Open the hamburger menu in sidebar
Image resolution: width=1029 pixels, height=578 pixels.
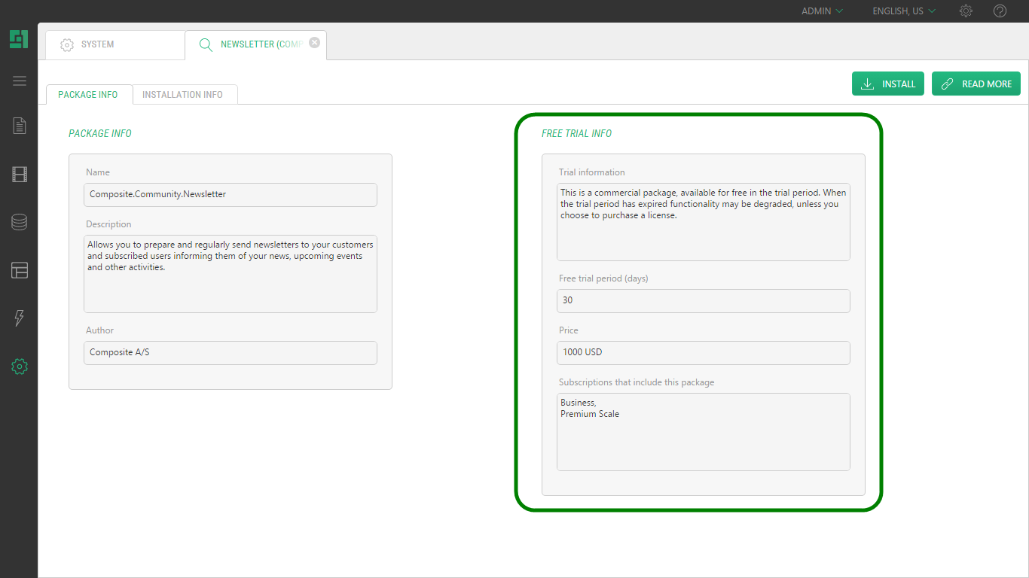20,81
